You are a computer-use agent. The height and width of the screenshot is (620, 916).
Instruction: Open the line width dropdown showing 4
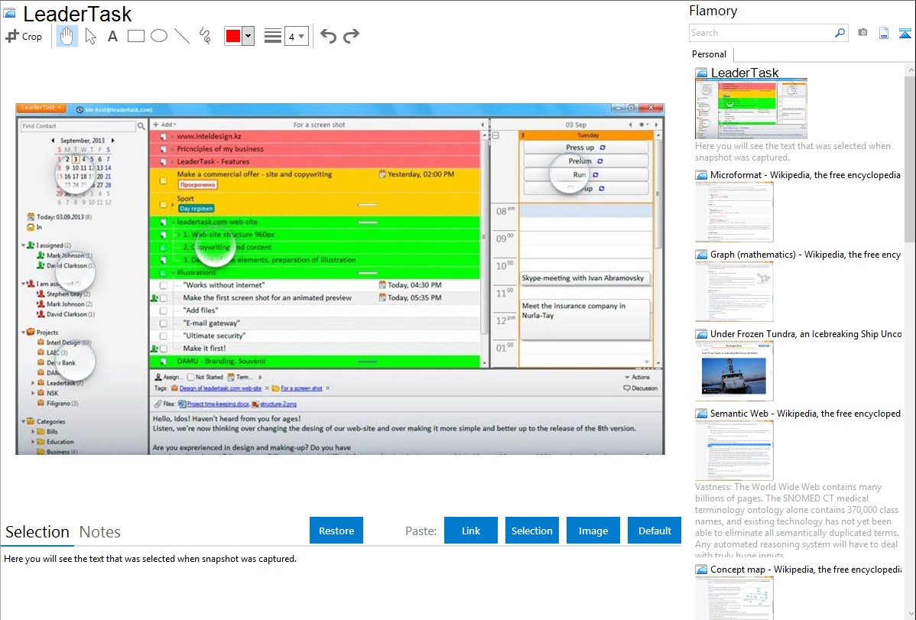[x=296, y=36]
